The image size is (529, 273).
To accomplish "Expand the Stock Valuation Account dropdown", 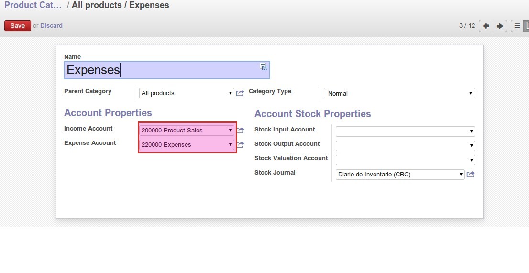I will pyautogui.click(x=405, y=160).
